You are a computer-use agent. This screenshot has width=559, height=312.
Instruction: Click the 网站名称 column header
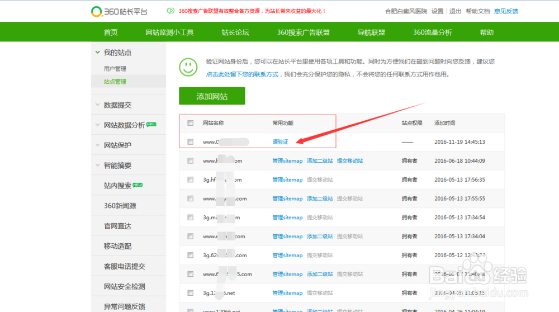click(213, 123)
